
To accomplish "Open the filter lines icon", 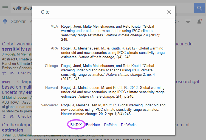I will [x=188, y=21].
